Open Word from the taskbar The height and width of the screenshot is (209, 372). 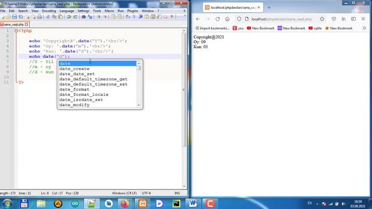pyautogui.click(x=193, y=204)
